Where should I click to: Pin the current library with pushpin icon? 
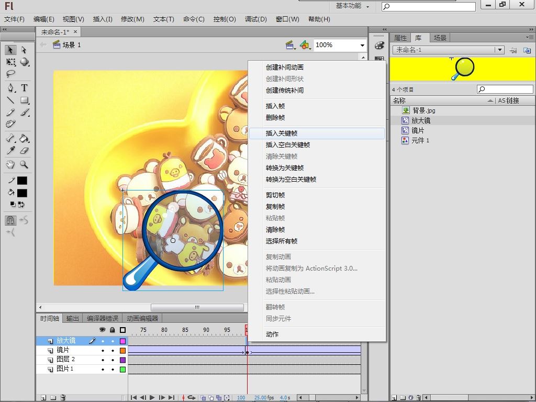[x=513, y=50]
